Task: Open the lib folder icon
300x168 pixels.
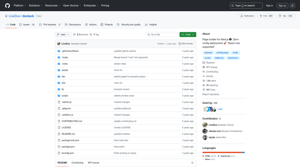Action: pos(59,89)
